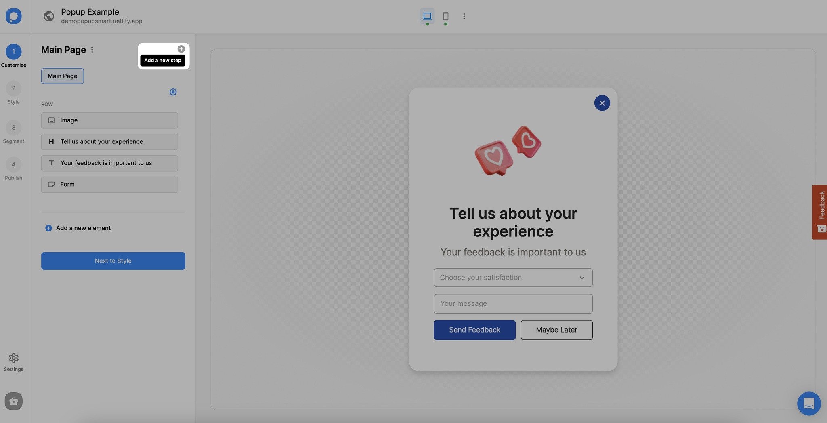Switch to the Main Page tab

point(62,76)
